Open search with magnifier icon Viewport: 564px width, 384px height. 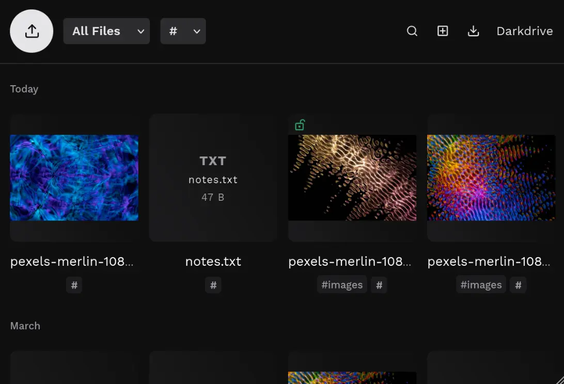click(x=412, y=31)
